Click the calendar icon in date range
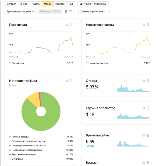 click(81, 4)
